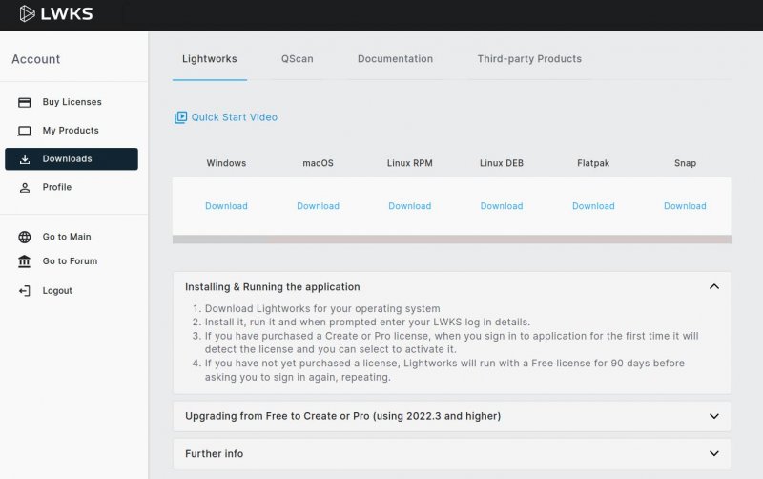Open the Profile page
The height and width of the screenshot is (479, 763).
(57, 187)
